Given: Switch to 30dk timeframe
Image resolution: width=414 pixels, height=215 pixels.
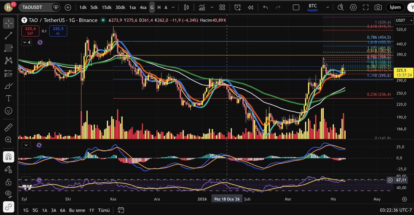Looking at the screenshot, I should click(120, 7).
